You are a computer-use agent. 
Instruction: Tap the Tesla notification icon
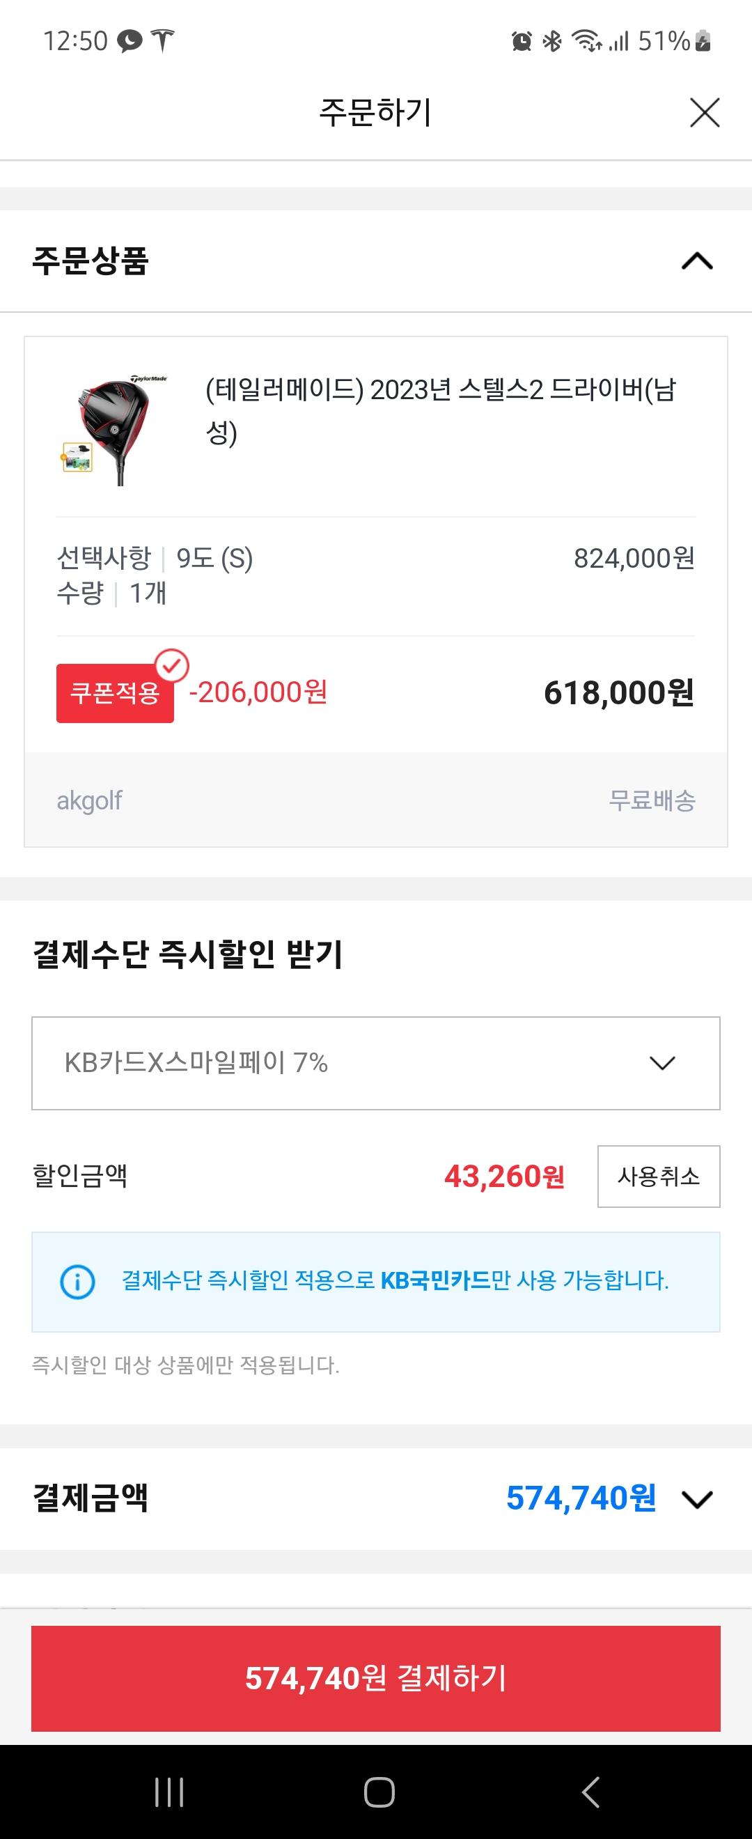tap(164, 41)
